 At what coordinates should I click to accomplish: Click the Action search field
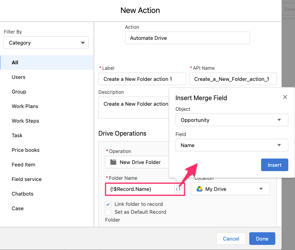(187, 38)
